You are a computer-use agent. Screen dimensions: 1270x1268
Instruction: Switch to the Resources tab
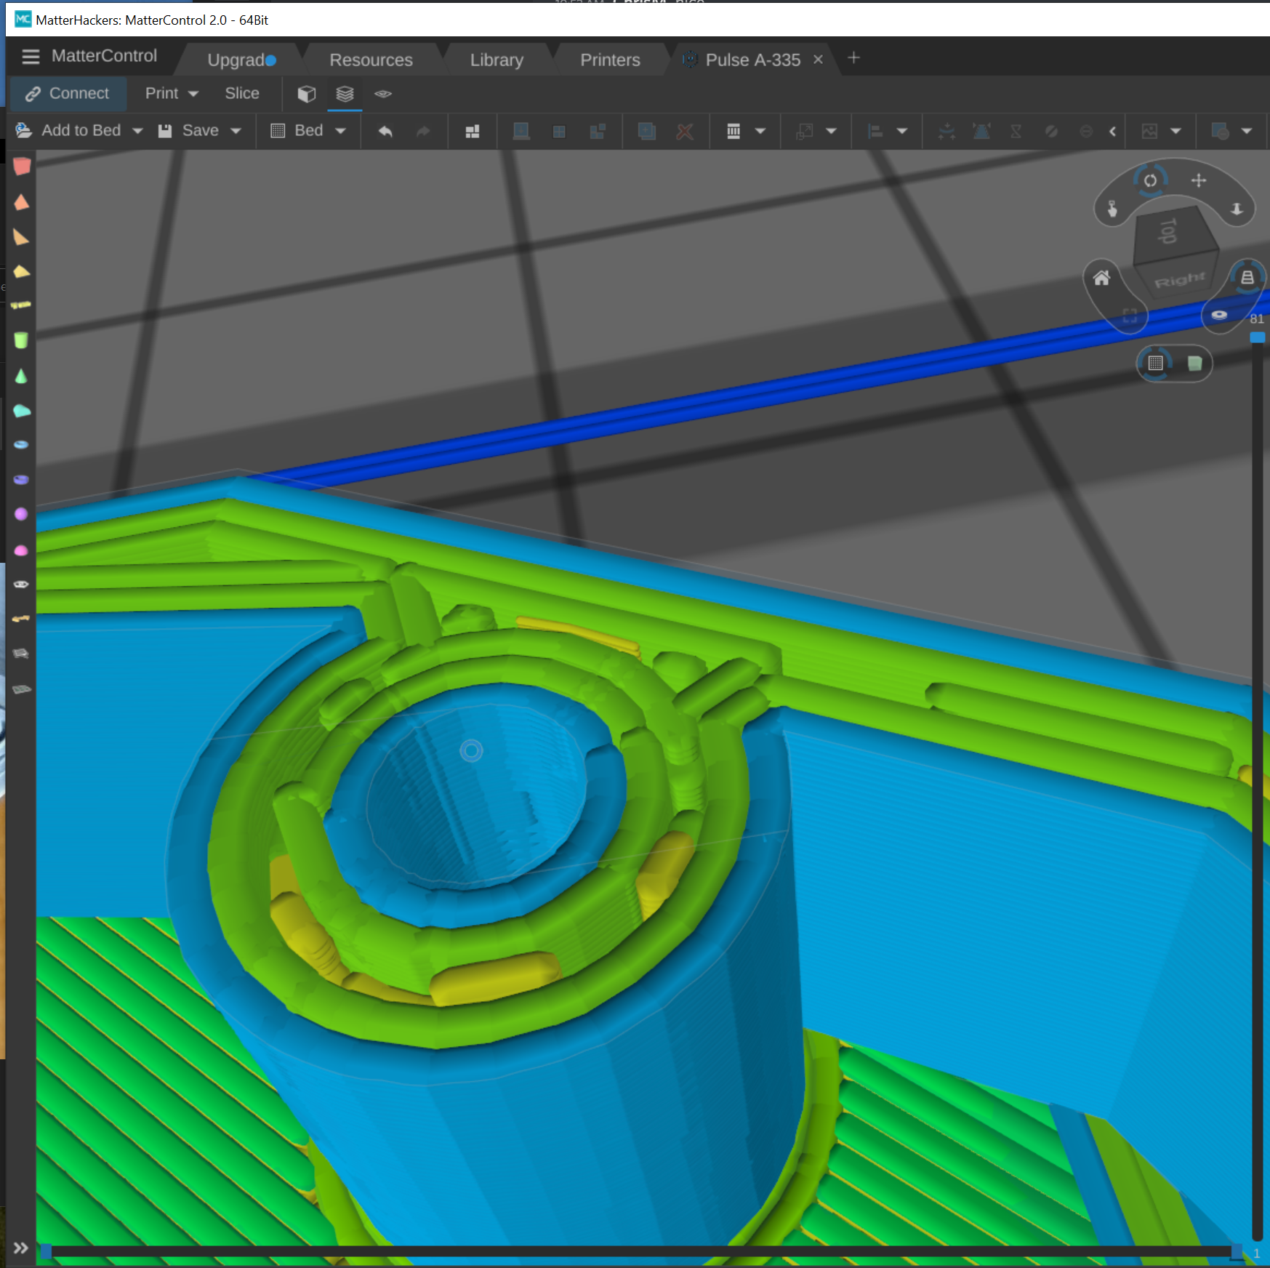(371, 60)
